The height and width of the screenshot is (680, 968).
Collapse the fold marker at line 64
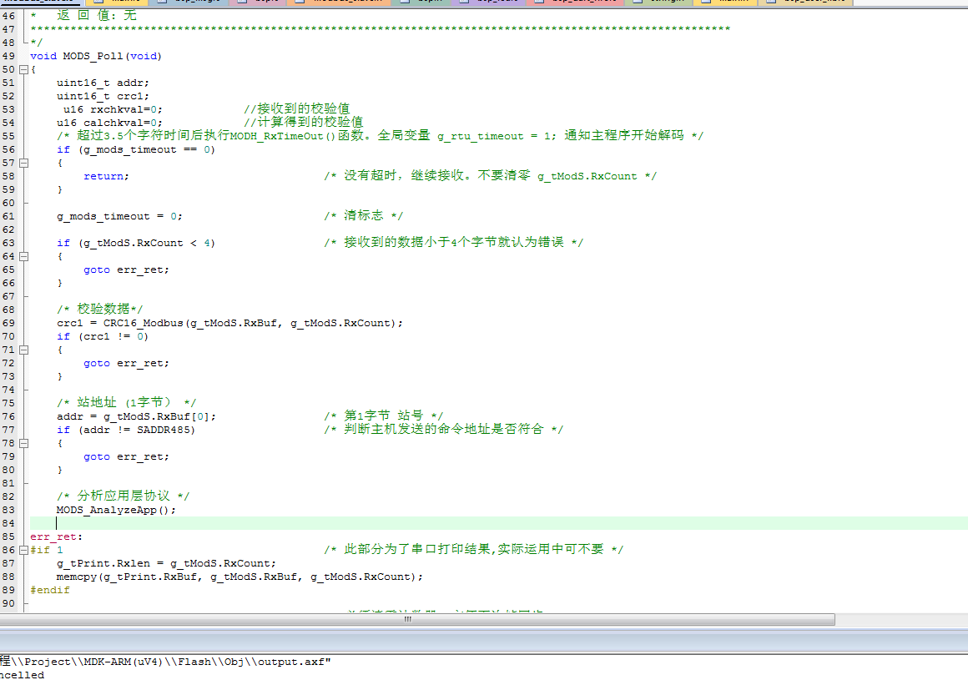tap(23, 257)
